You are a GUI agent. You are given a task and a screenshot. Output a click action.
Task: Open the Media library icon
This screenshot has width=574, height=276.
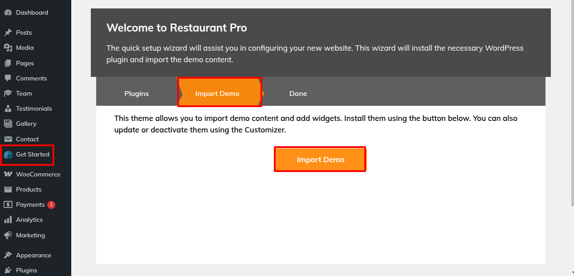tap(8, 48)
